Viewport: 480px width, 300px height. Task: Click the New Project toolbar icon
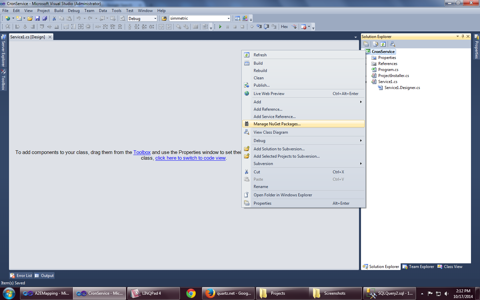[x=7, y=18]
